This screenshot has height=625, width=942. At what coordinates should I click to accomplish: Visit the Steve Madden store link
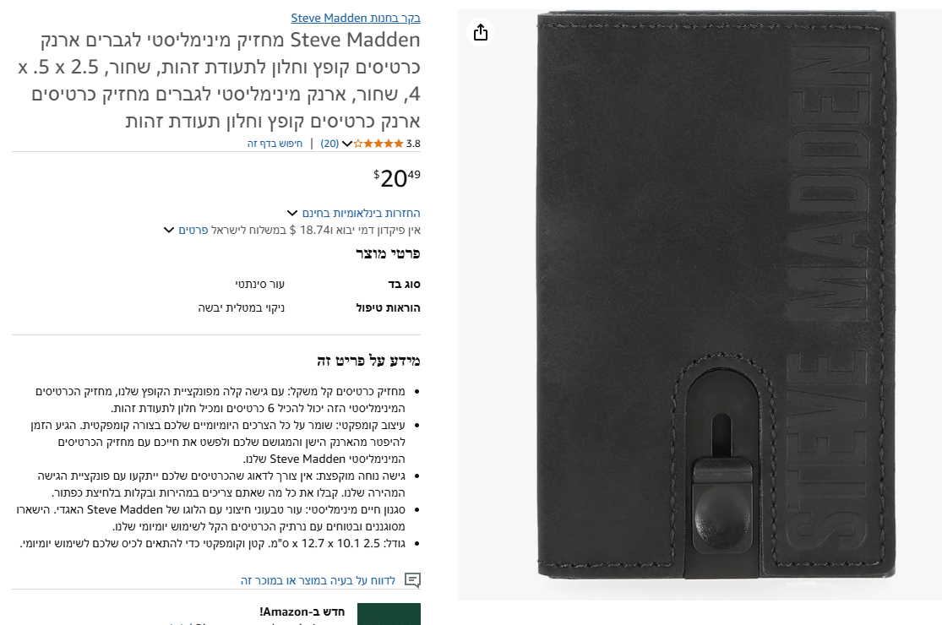pyautogui.click(x=356, y=18)
